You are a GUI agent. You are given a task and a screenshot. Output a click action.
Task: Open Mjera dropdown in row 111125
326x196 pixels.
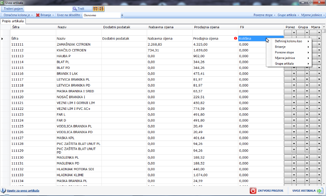coord(319,126)
